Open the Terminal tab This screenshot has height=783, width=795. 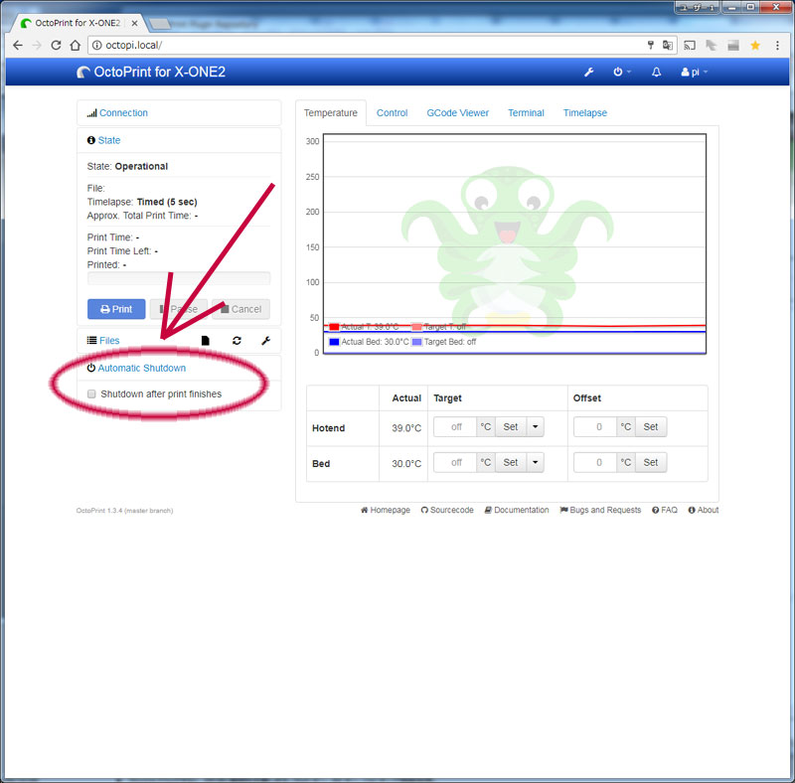click(526, 112)
